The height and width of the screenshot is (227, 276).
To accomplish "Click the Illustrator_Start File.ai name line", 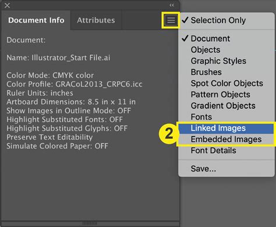I will [58, 57].
